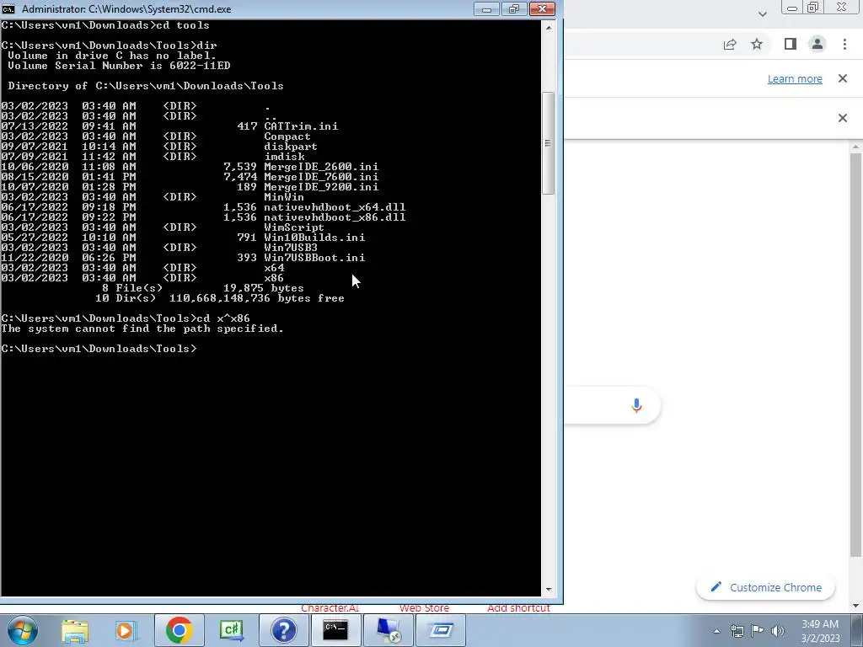Open cmd window system menu icon

(8, 8)
